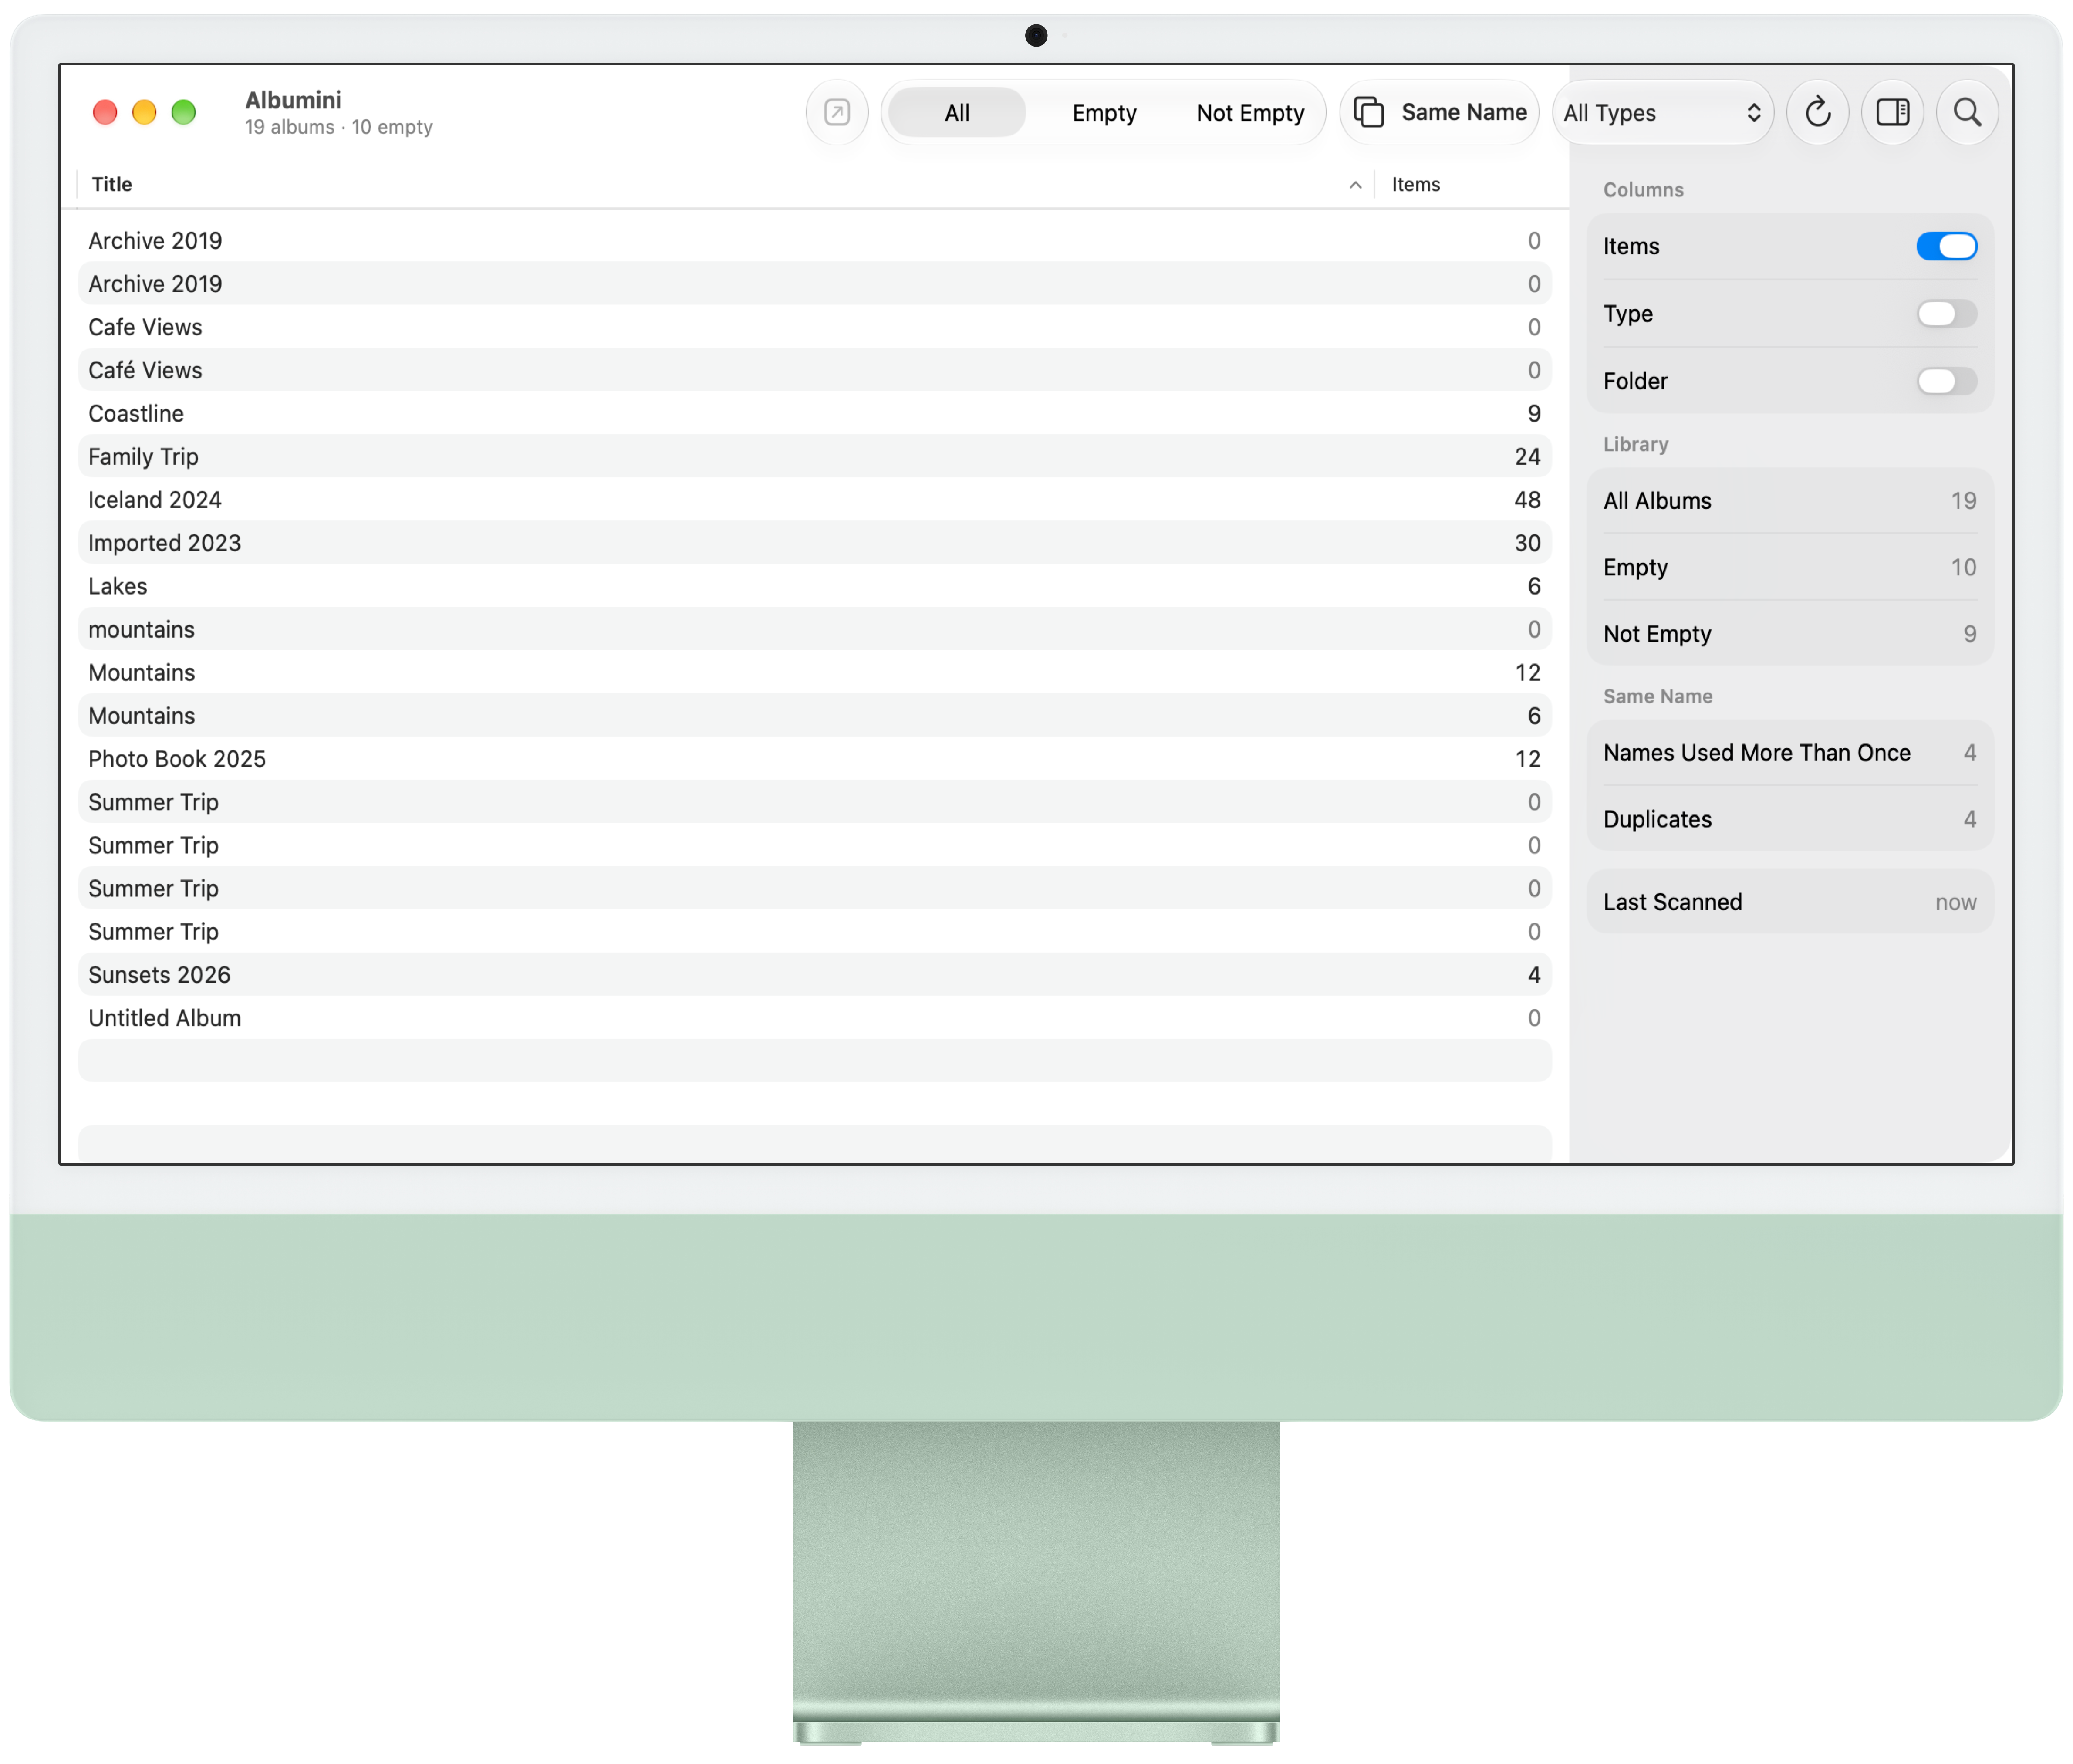Select the All filter tab
Image resolution: width=2073 pixels, height=1764 pixels.
(x=956, y=112)
